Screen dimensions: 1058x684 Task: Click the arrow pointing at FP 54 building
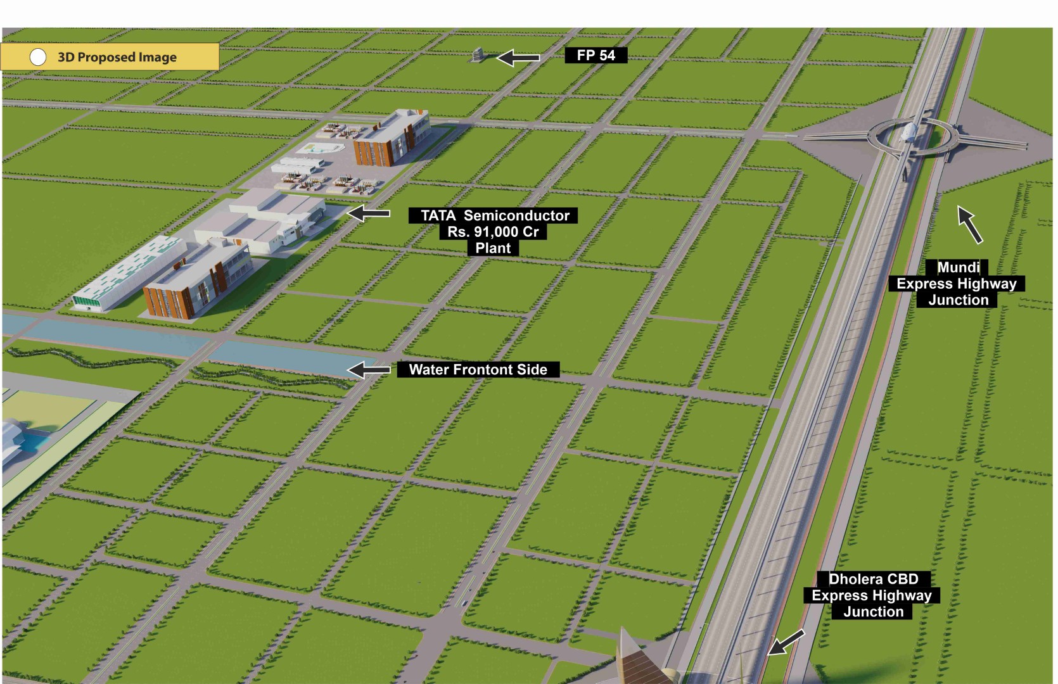pos(518,58)
